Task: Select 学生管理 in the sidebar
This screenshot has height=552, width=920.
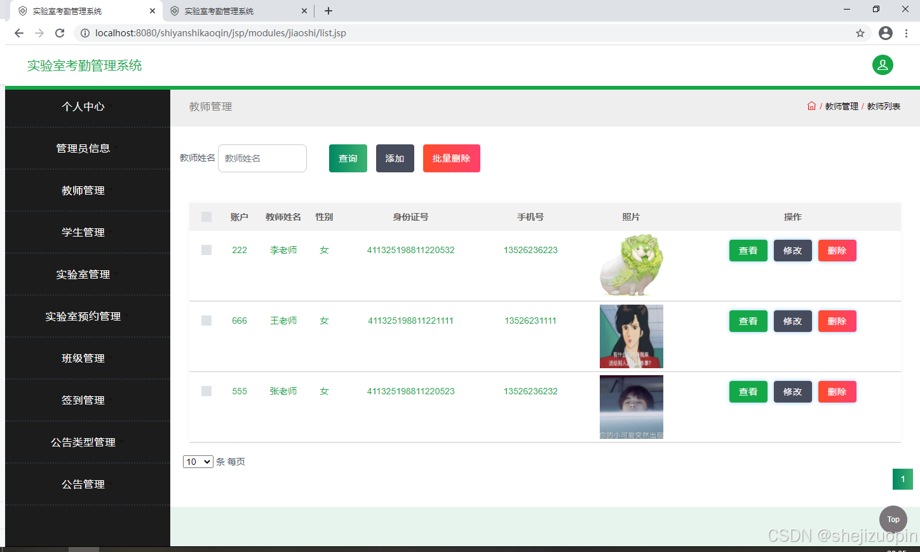Action: tap(83, 232)
